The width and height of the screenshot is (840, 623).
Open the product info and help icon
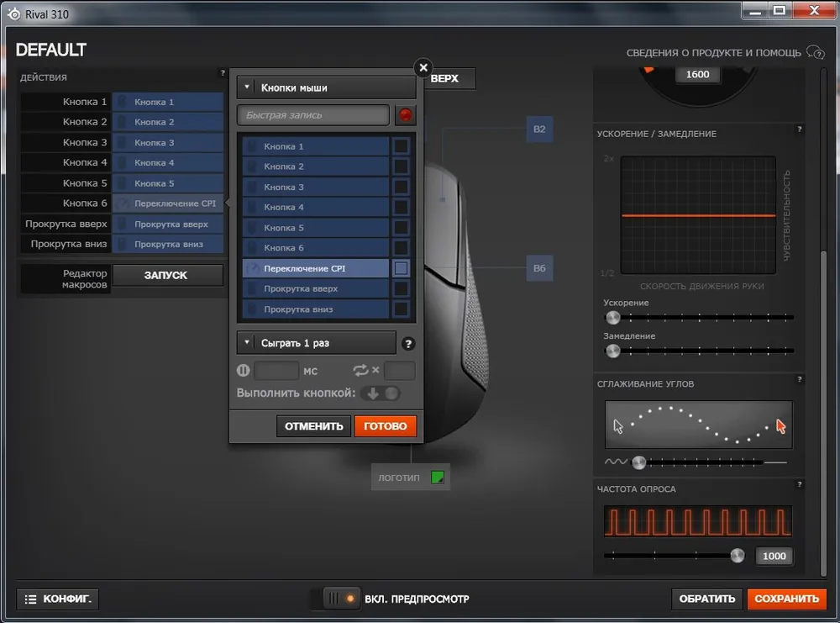tap(815, 52)
